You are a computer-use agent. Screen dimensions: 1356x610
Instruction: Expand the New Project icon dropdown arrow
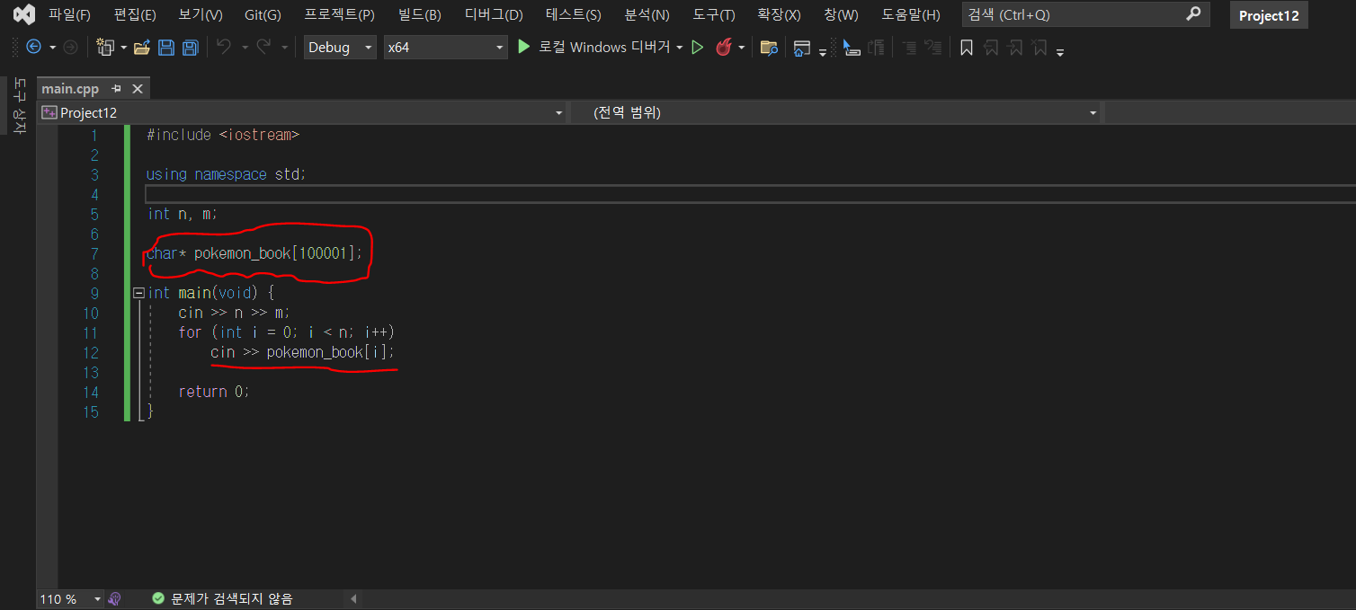click(124, 47)
